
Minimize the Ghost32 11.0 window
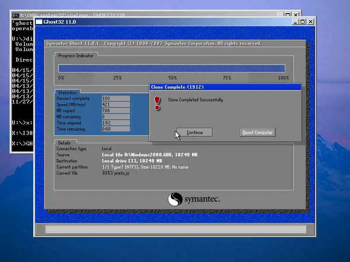[295, 22]
